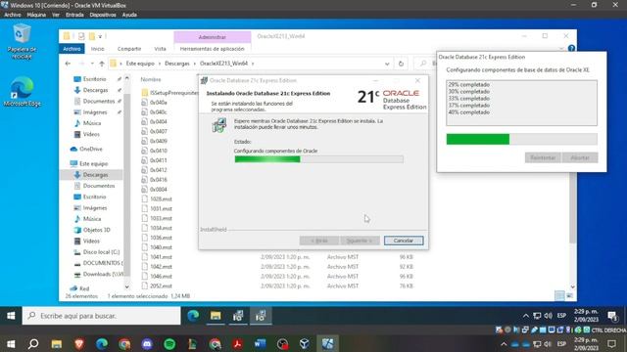Image resolution: width=627 pixels, height=352 pixels.
Task: Click guest taskbar volume icon
Action: coord(549,316)
